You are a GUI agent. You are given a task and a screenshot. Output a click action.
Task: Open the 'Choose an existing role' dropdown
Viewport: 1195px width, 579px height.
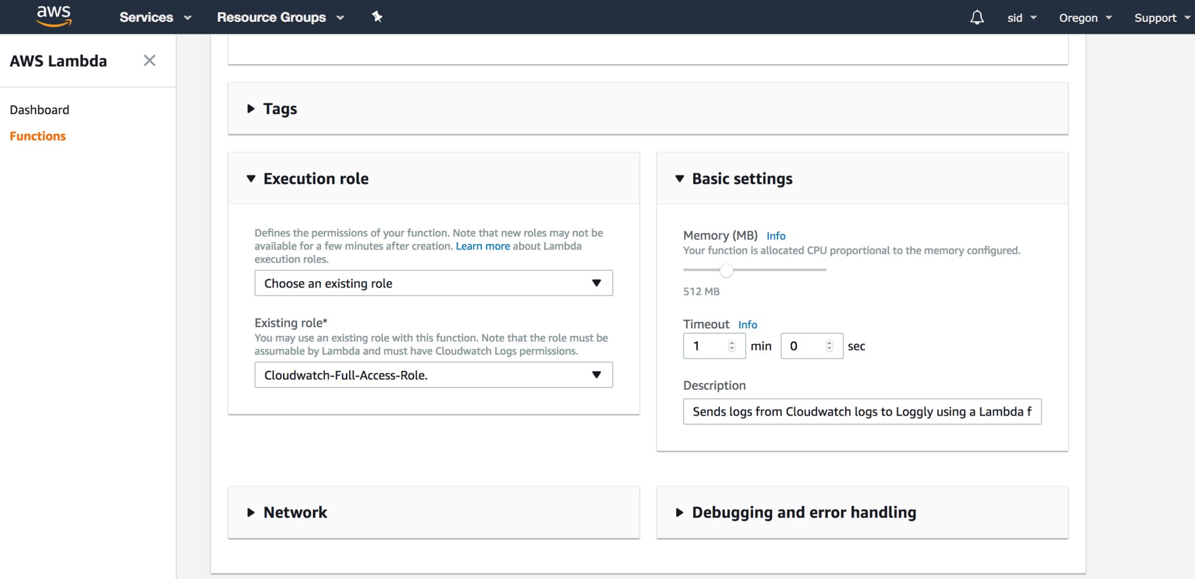(433, 283)
